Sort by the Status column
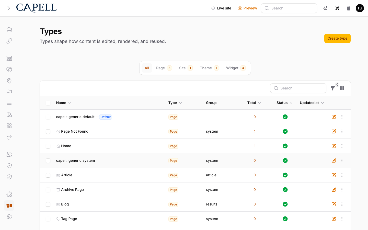 coord(284,103)
